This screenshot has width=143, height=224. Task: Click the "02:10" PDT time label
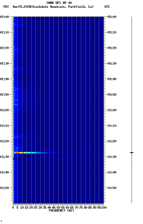(4, 32)
